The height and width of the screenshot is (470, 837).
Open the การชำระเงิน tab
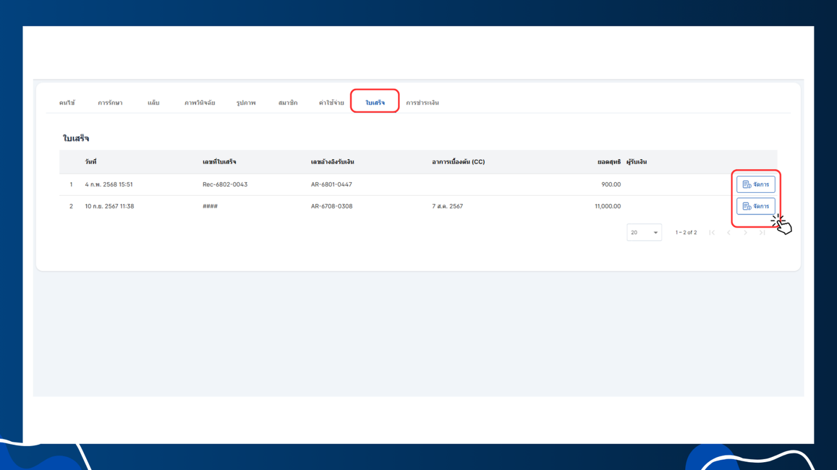pyautogui.click(x=422, y=103)
